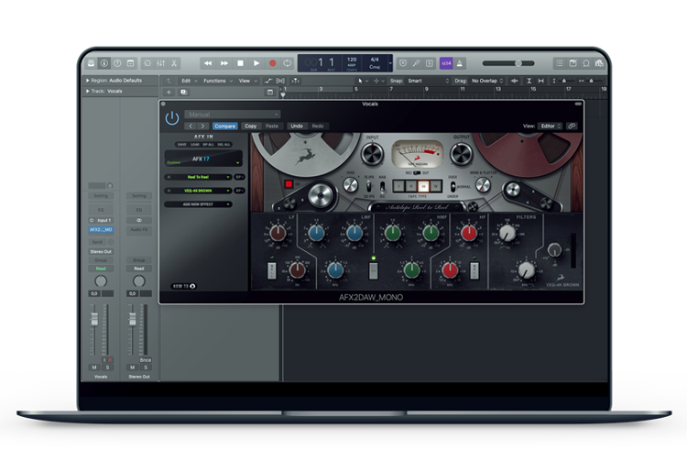Expand the Region Audio Defaults disclosure triangle
The image size is (687, 472).
click(86, 81)
